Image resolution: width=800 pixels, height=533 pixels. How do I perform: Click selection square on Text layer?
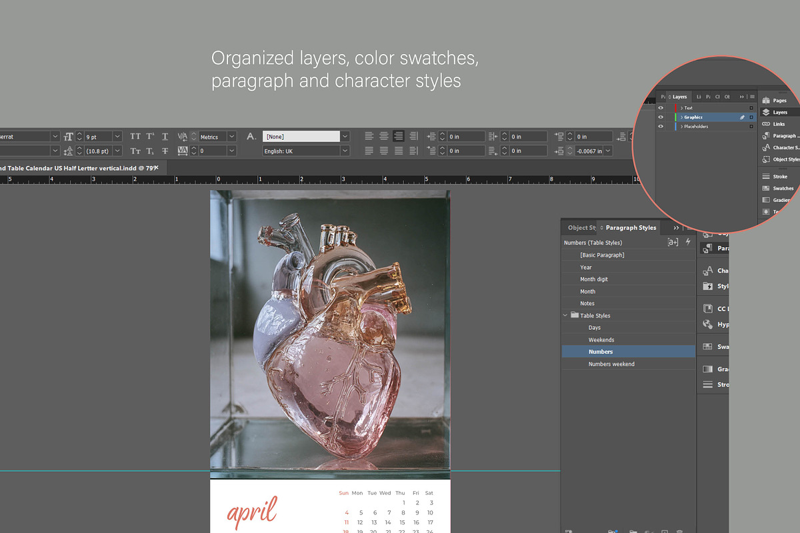coord(751,108)
